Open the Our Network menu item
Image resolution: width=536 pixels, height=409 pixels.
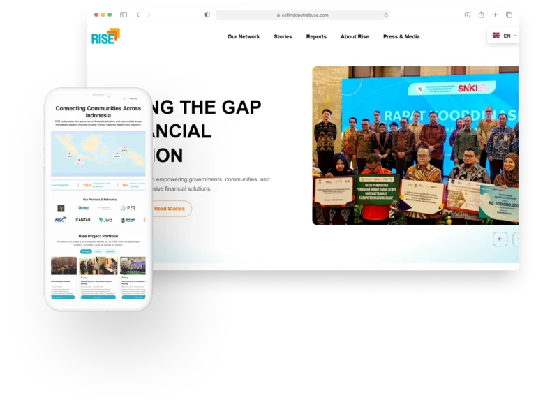[x=244, y=36]
